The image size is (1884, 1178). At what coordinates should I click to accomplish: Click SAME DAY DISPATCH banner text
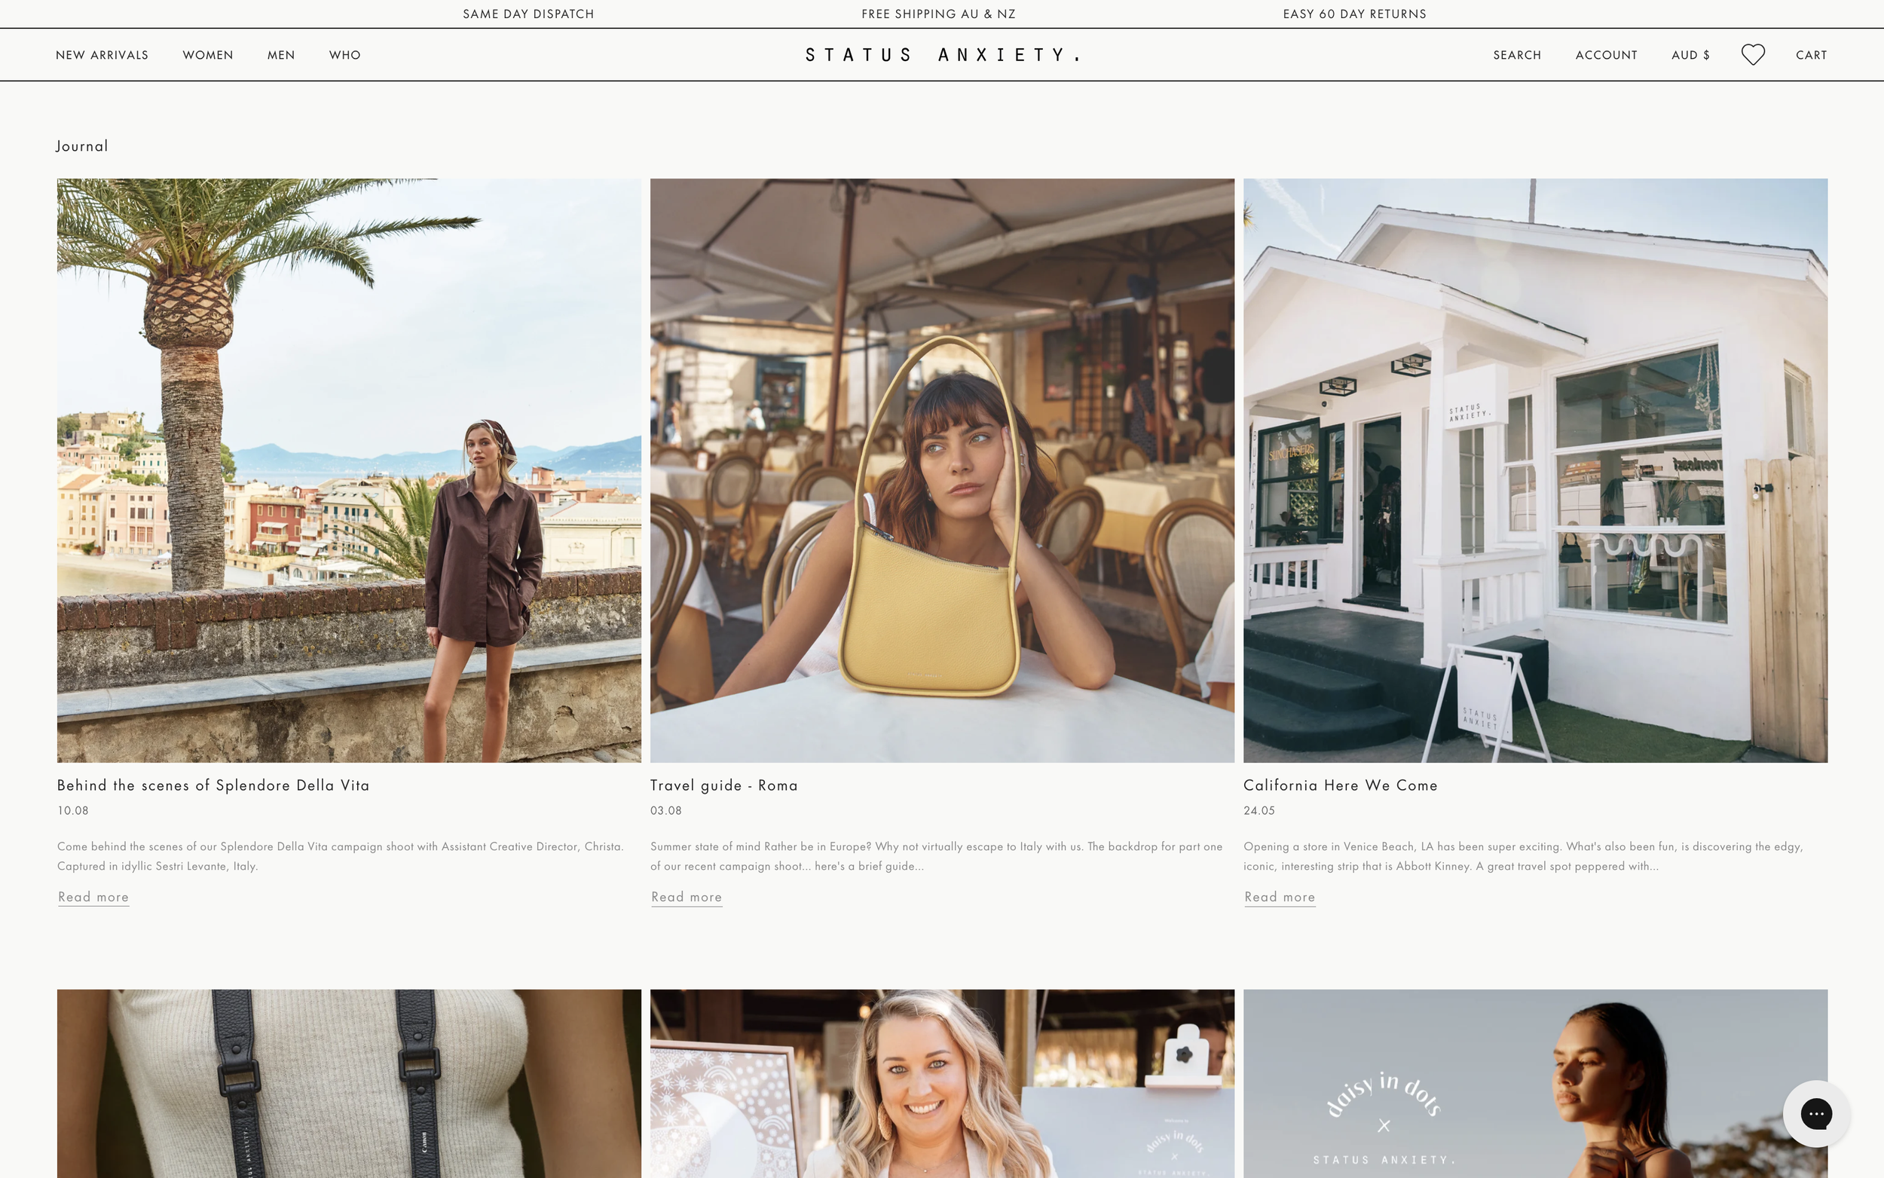pos(528,14)
